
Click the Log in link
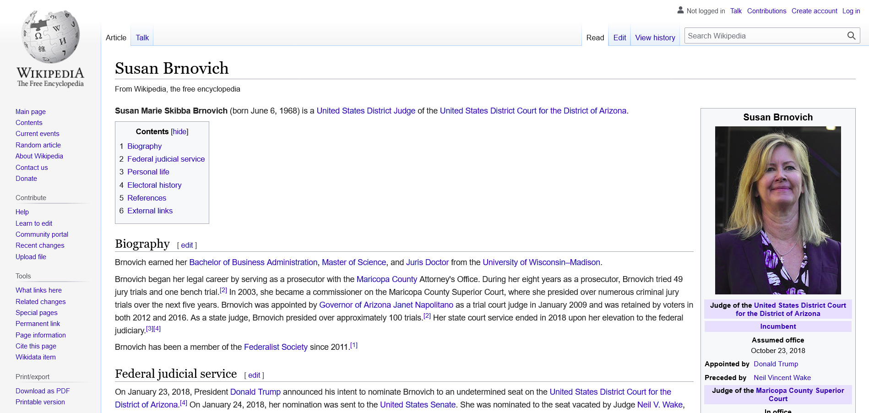pos(851,11)
